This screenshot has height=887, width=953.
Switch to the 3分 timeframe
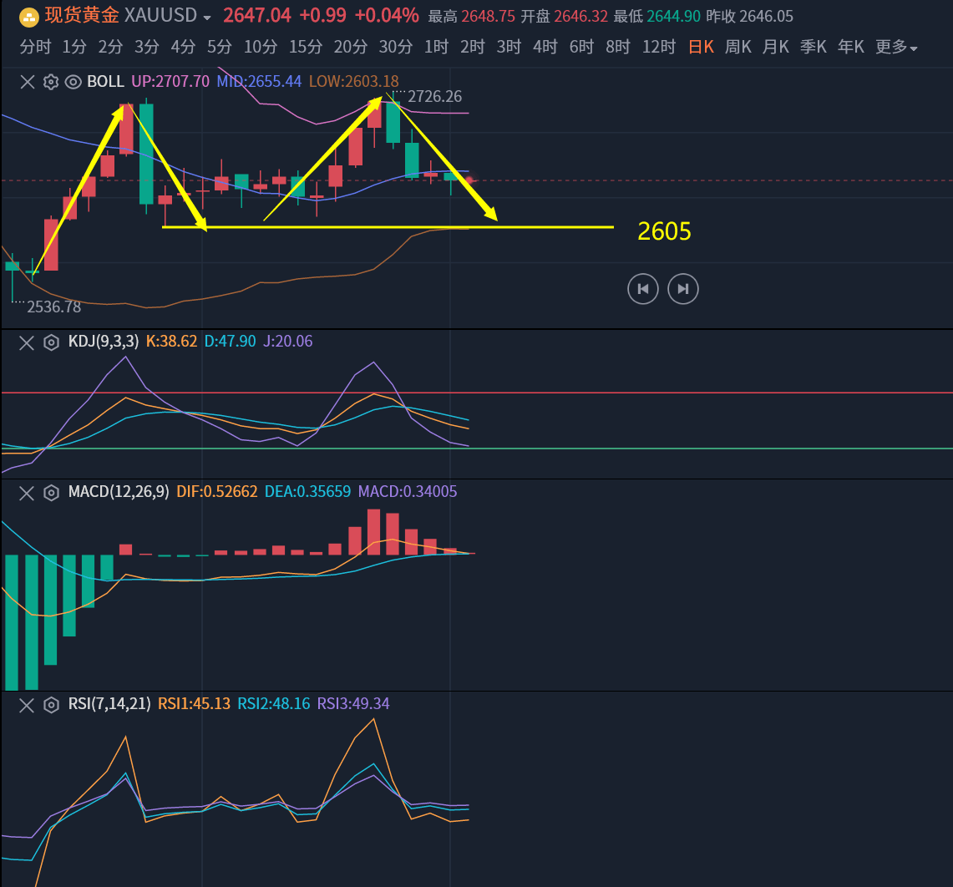click(146, 47)
